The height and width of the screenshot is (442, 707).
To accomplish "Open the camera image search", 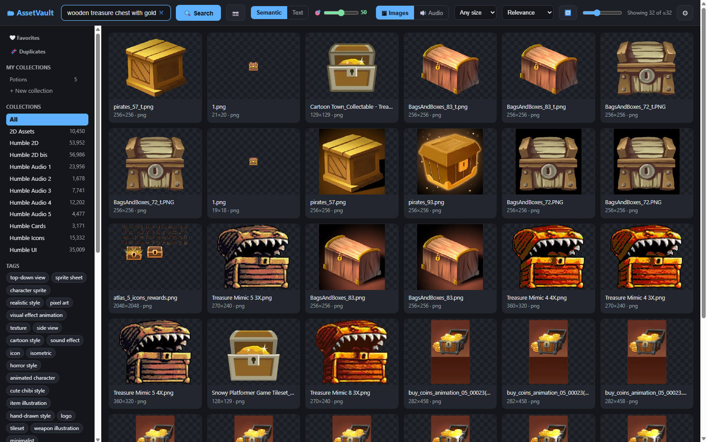I will pos(236,13).
